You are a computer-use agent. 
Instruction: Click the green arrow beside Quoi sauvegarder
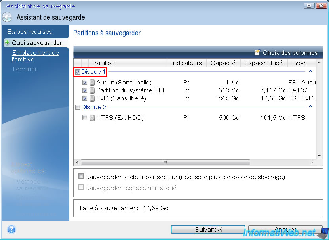(x=7, y=43)
